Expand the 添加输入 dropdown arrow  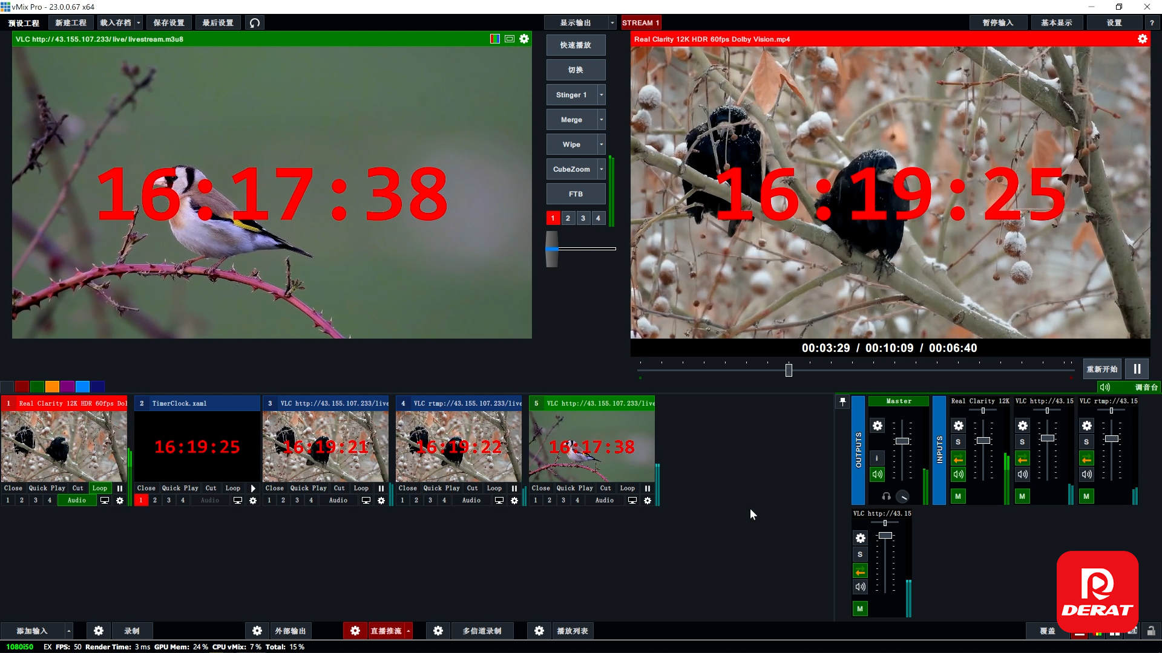pos(68,631)
